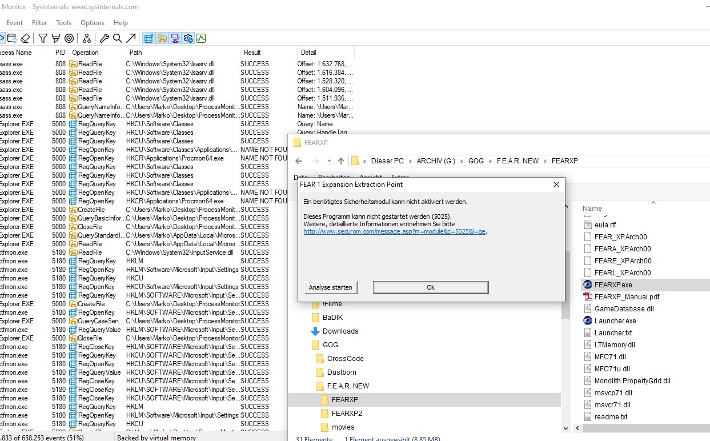Select the GameDatabase.dll file icon
This screenshot has height=441, width=710.
click(587, 308)
